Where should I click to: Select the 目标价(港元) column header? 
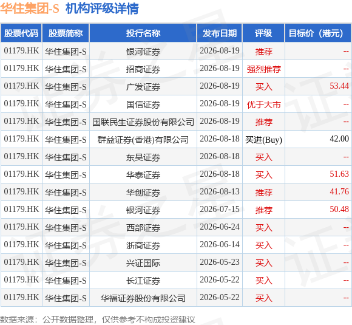coord(317,33)
